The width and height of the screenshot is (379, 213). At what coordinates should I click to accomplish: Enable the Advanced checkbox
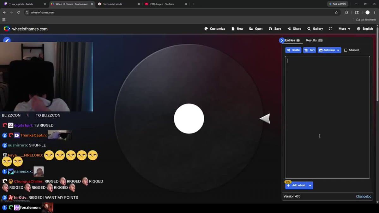click(346, 50)
